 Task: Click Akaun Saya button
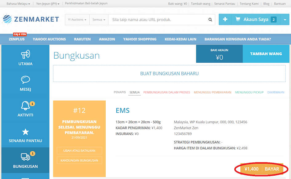[256, 19]
